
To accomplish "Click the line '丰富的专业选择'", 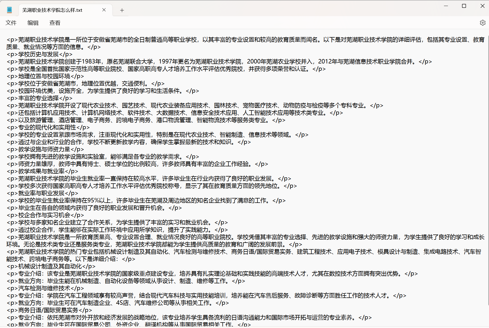I will (40, 98).
